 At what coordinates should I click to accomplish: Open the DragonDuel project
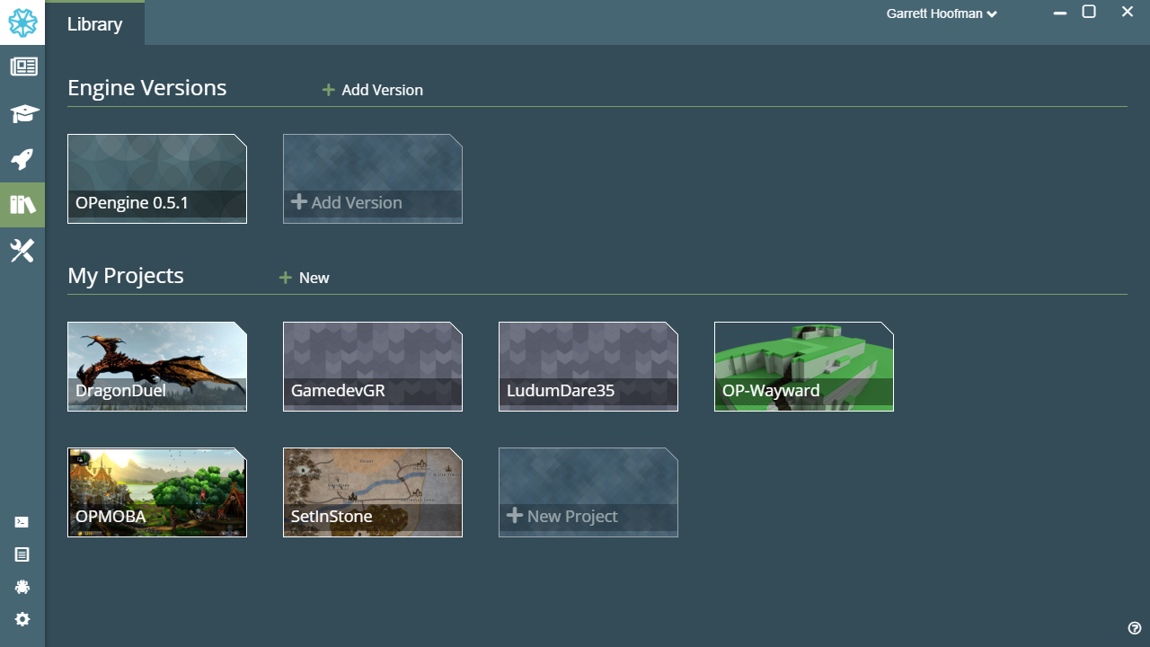click(157, 367)
